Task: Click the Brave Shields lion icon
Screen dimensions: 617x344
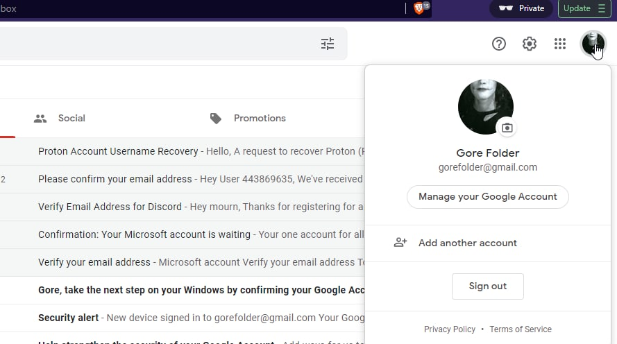Action: point(419,8)
